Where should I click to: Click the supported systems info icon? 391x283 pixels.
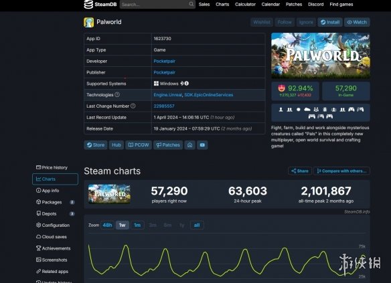tap(187, 84)
